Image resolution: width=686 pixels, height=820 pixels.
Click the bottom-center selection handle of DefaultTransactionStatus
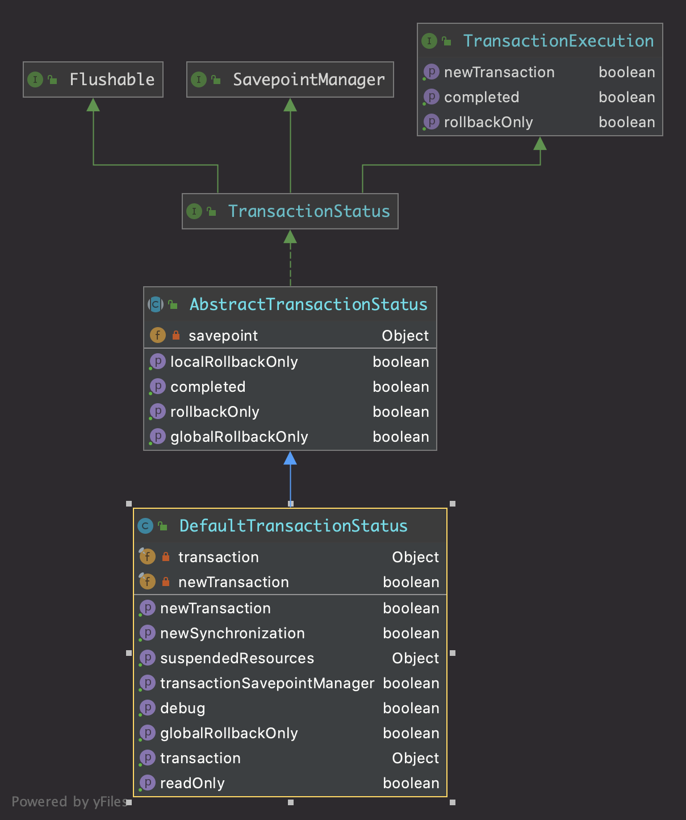(x=291, y=802)
